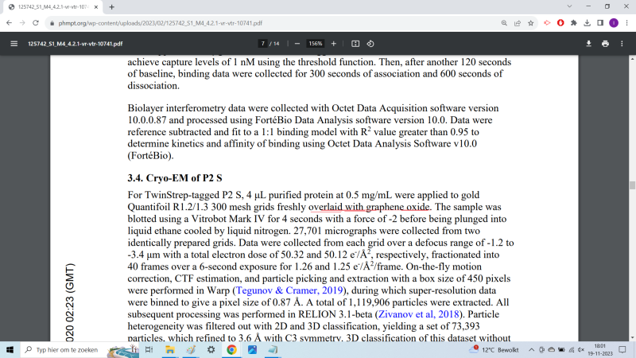Click the OneDrive cloud tray icon
636x358 pixels.
point(551,350)
